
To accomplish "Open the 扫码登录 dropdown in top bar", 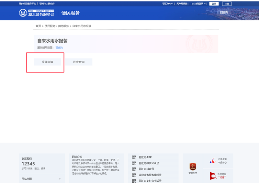I will tap(199, 4).
